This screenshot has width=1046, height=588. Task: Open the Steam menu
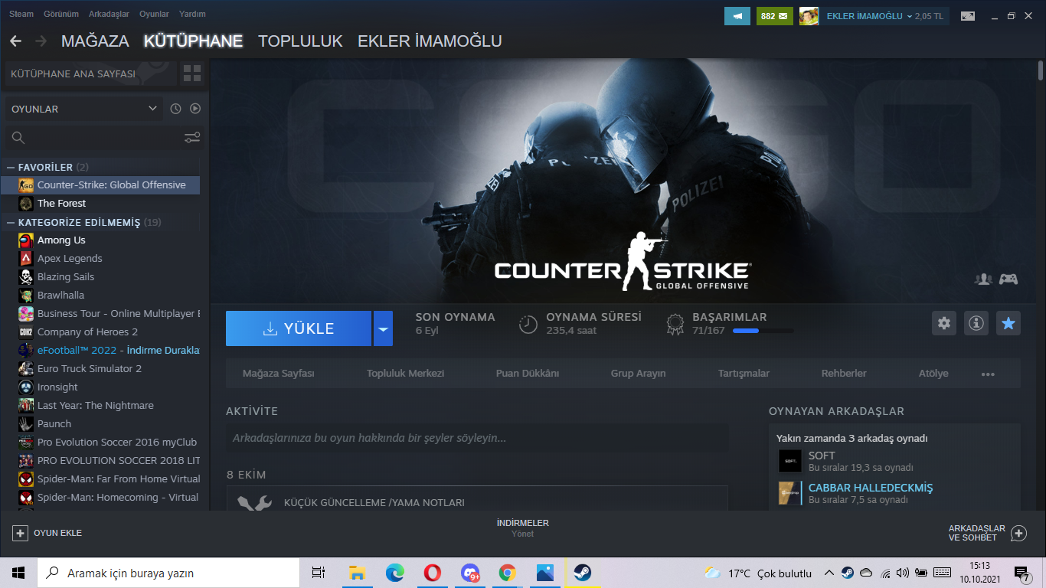(21, 14)
